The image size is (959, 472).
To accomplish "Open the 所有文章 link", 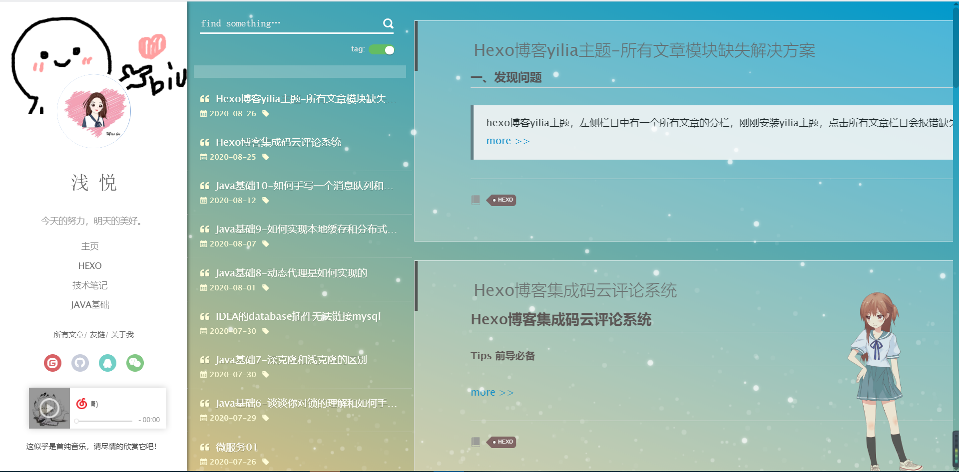I will (69, 335).
